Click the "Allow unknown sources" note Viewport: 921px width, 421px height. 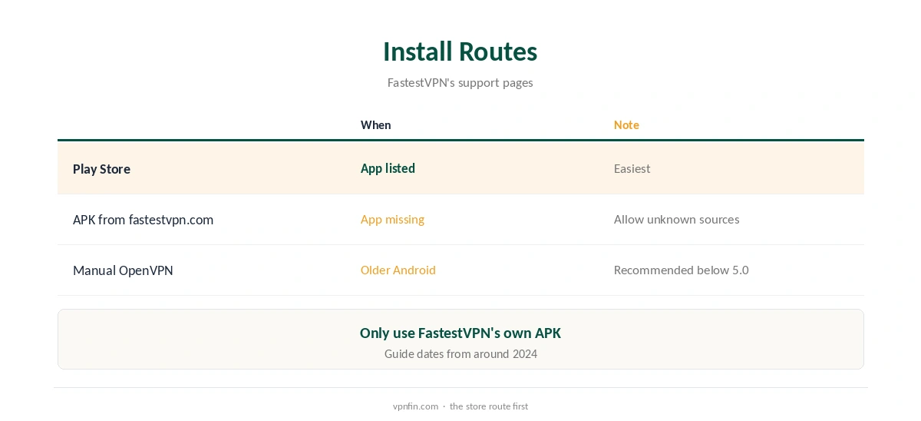(x=676, y=219)
